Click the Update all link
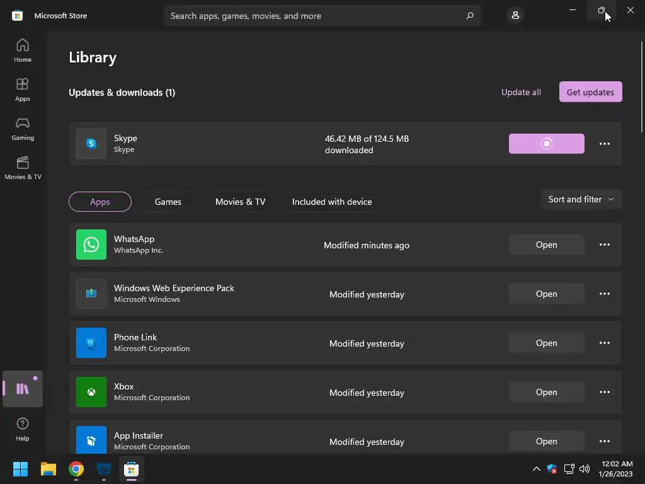This screenshot has width=645, height=484. pos(521,92)
